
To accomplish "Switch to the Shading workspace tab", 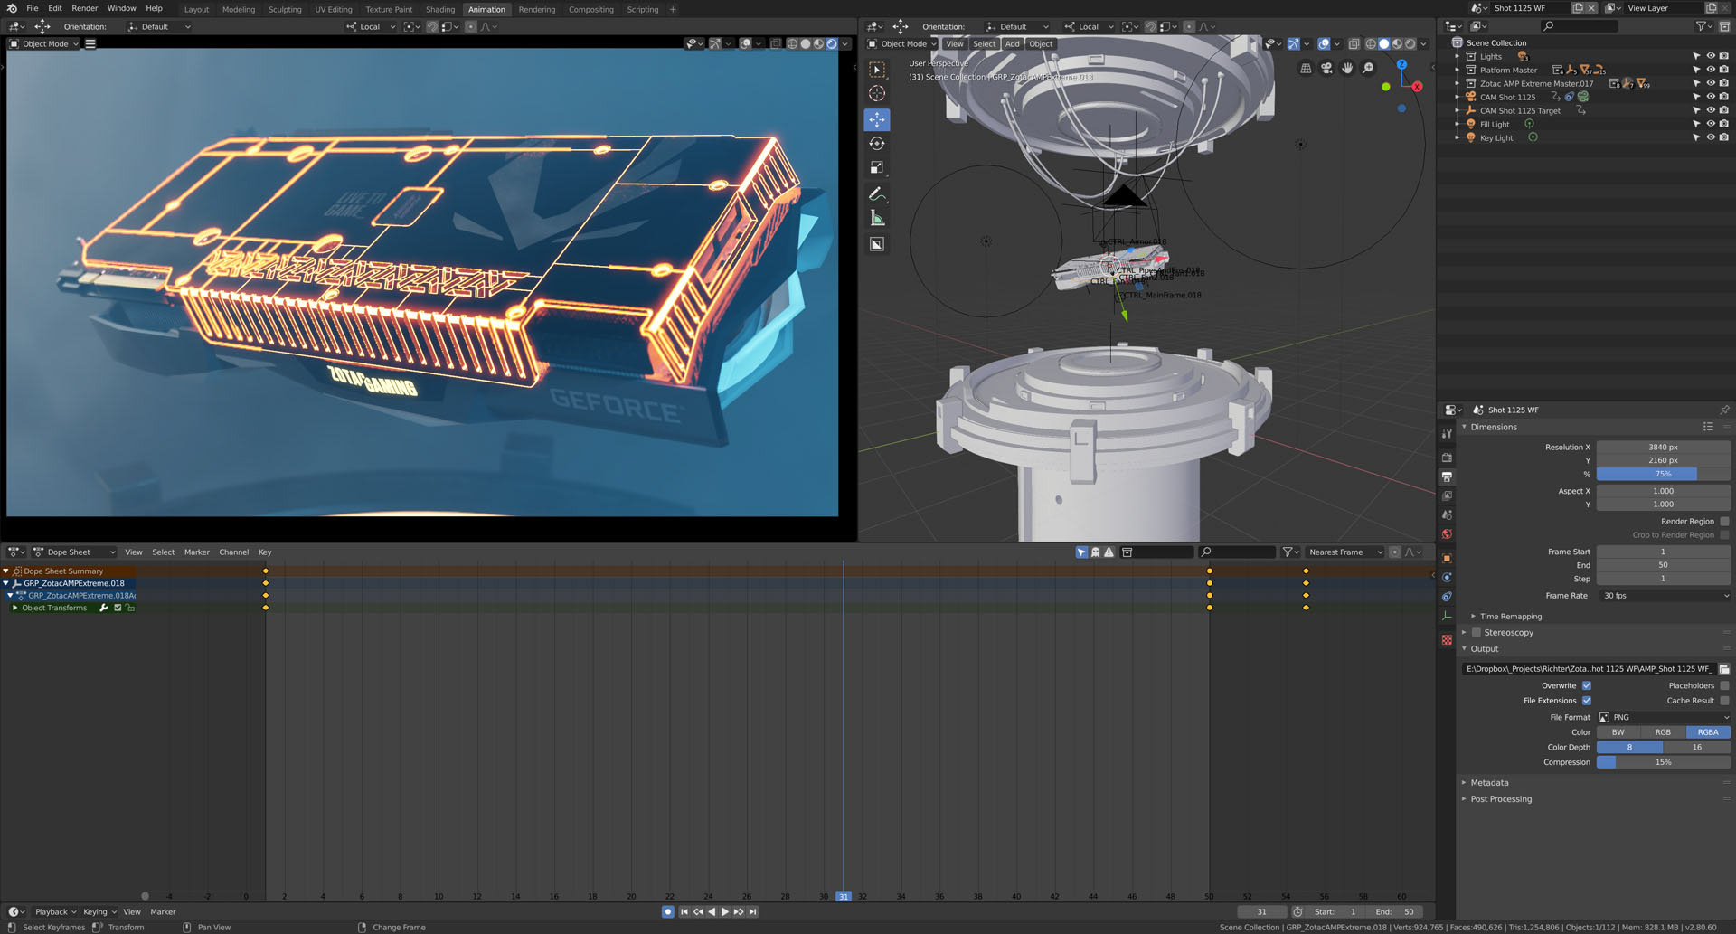I will [x=440, y=9].
